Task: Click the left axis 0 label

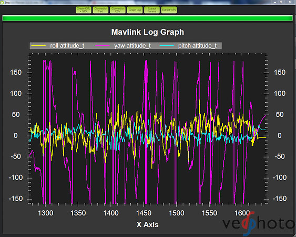Action: (16, 135)
